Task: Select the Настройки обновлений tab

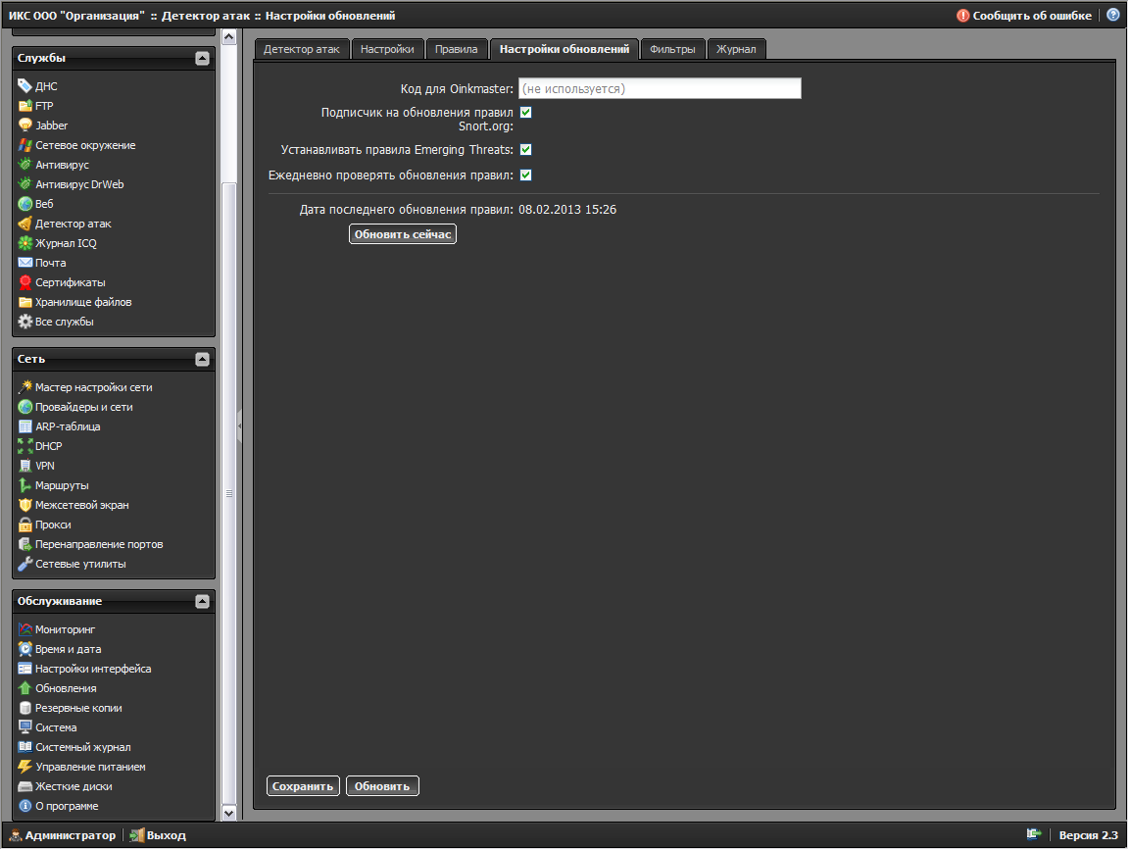Action: [564, 49]
